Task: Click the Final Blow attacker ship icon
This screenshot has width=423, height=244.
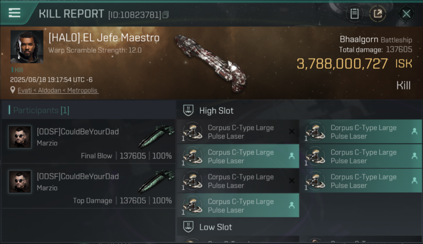Action: tap(156, 137)
